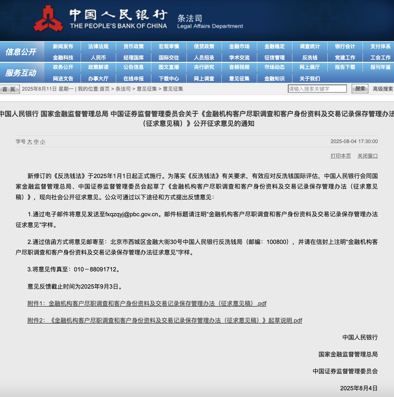The image size is (394, 397).
Task: Open the 金融稳定 section
Action: (x=274, y=46)
